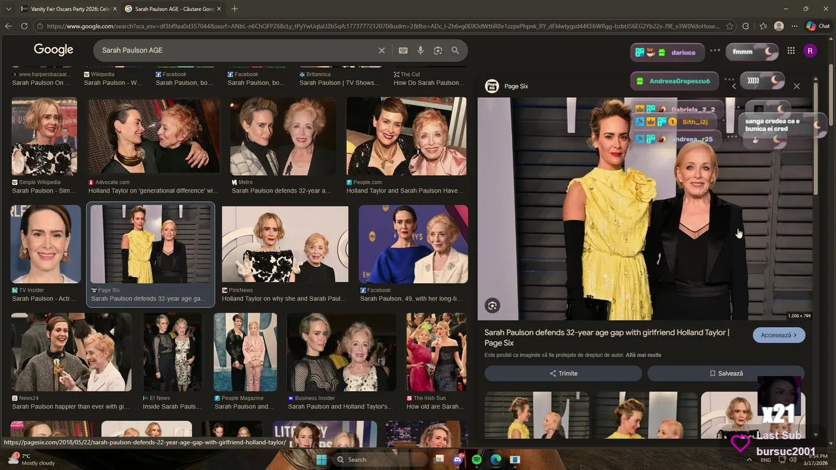Click the large yellow dress preview image
Screen dimensions: 836x470
pos(645,209)
